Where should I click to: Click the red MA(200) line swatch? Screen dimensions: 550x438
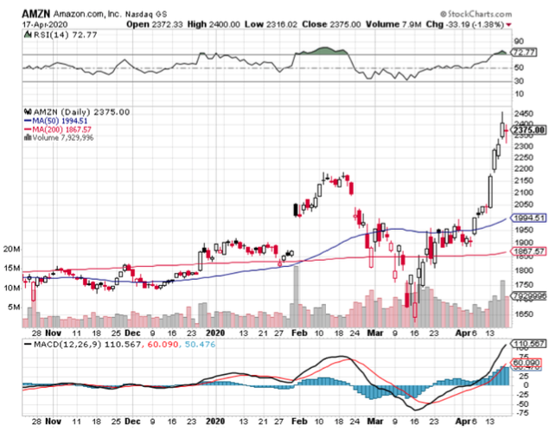[28, 130]
